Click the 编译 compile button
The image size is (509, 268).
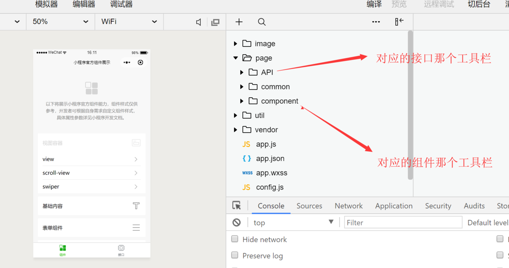374,5
